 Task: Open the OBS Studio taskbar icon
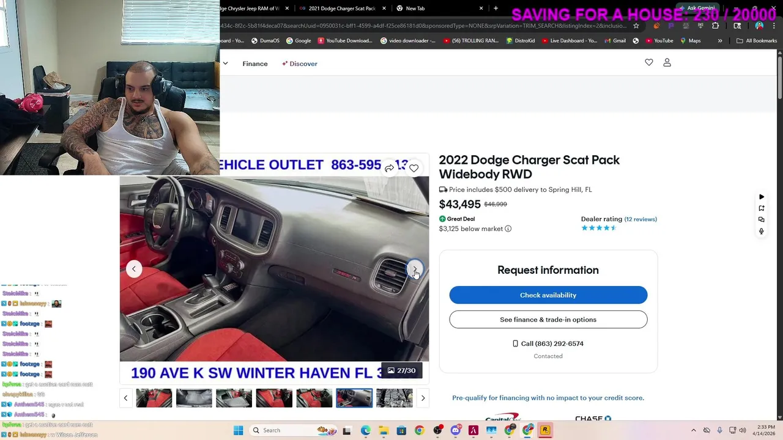click(437, 430)
